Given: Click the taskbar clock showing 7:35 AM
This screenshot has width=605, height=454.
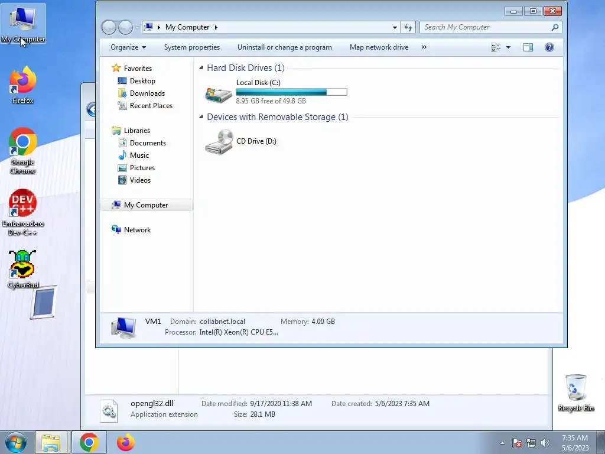Looking at the screenshot, I should pyautogui.click(x=575, y=443).
